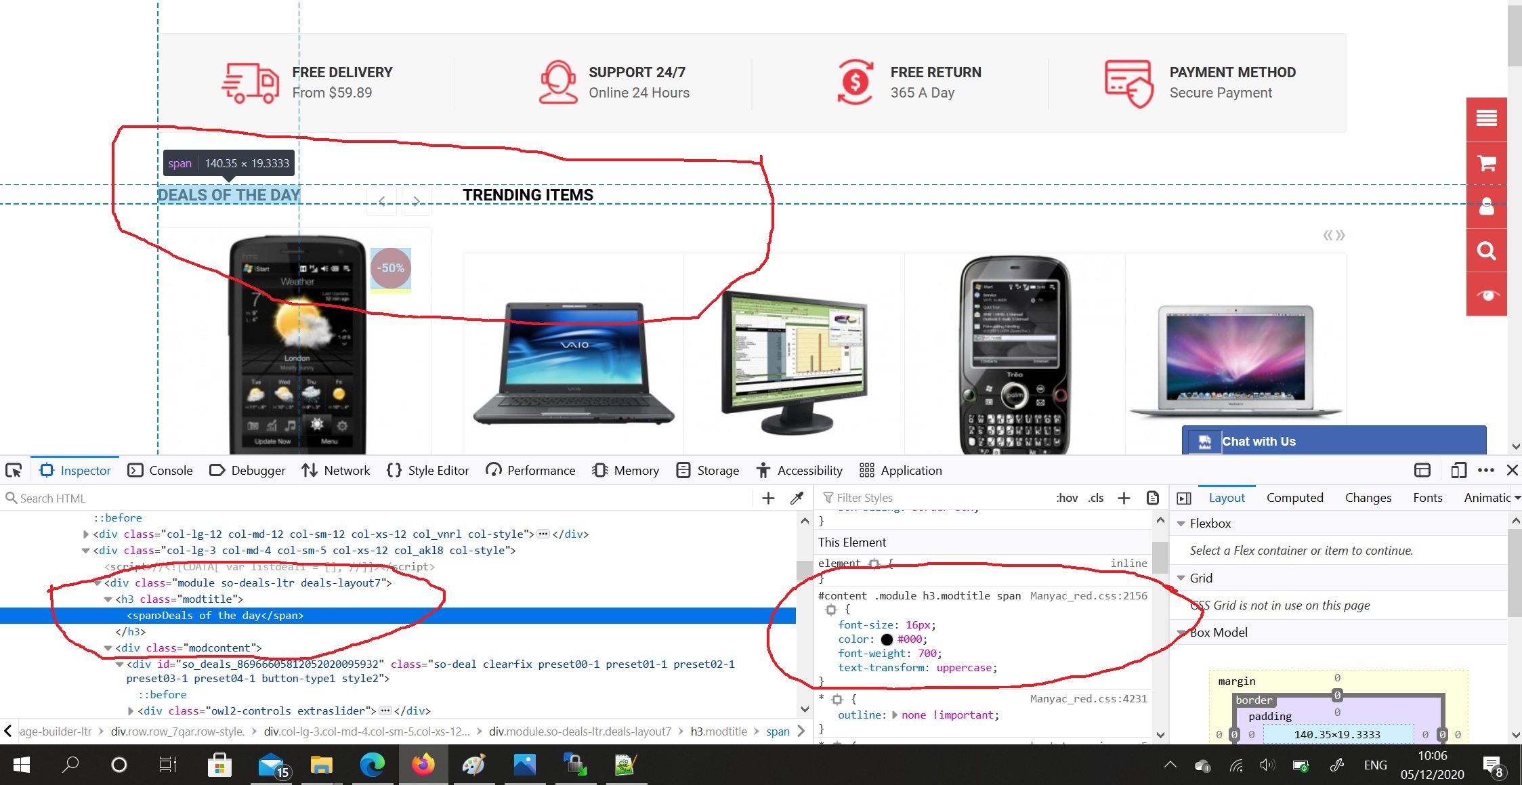
Task: Select the span Deals of the day row
Action: click(x=398, y=616)
